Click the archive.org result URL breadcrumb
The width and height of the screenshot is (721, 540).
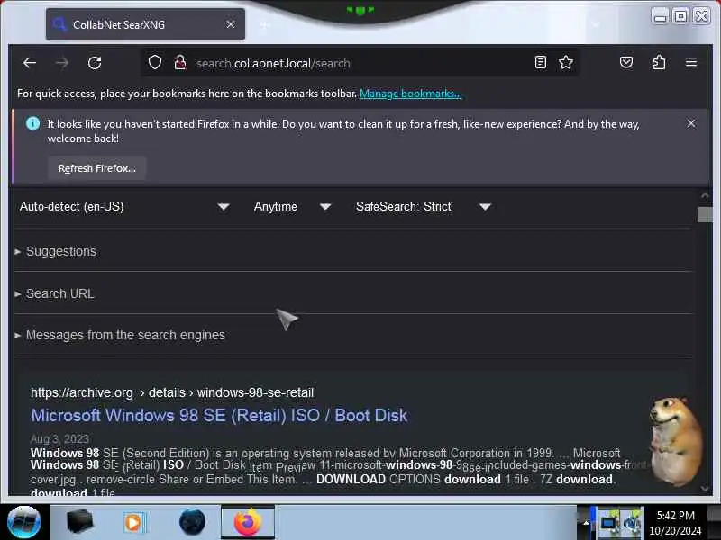(172, 392)
